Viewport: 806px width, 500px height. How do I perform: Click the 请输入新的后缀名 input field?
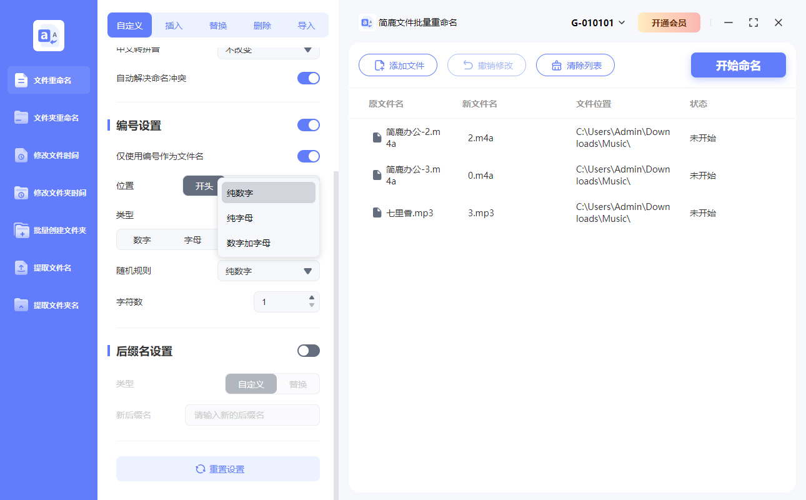[x=252, y=414]
